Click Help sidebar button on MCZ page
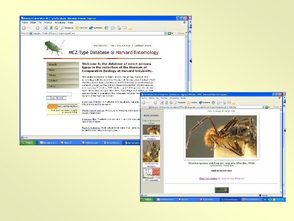Screen dimensions: 294x221 coord(62,70)
